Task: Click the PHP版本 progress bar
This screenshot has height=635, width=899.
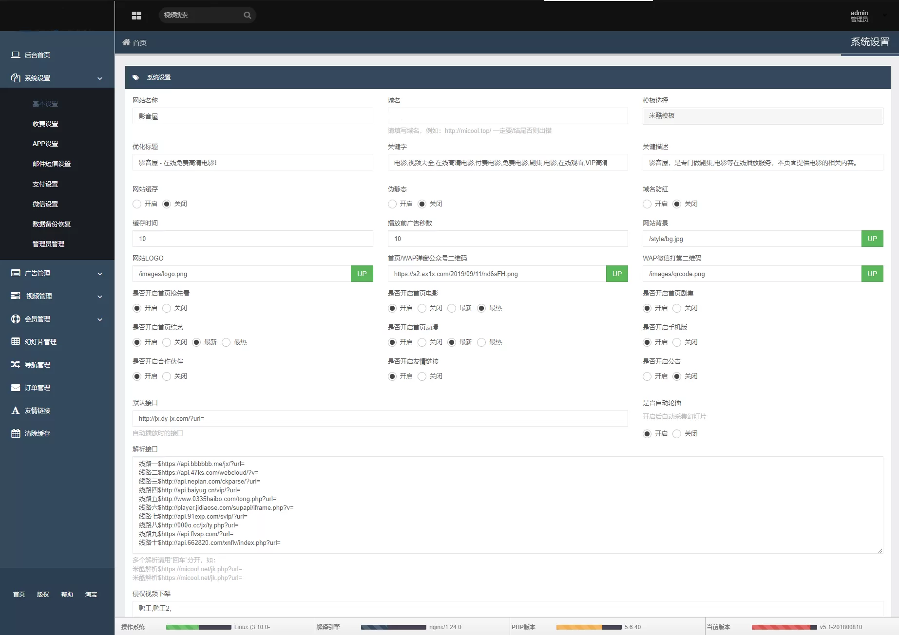Action: point(590,627)
